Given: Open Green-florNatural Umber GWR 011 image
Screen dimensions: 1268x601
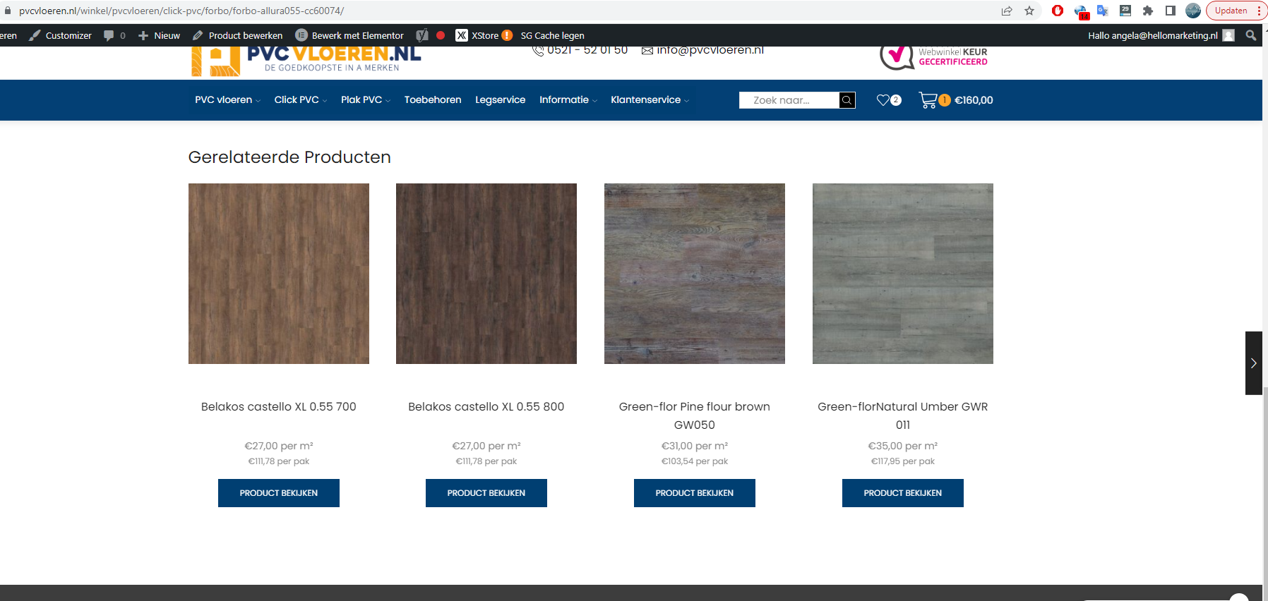Looking at the screenshot, I should 903,274.
